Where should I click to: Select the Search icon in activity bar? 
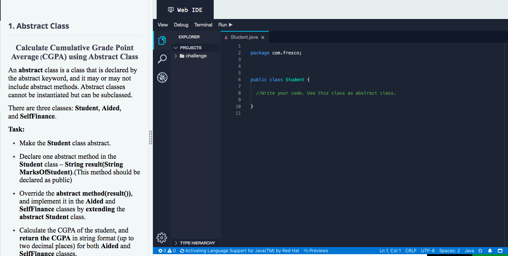(162, 59)
